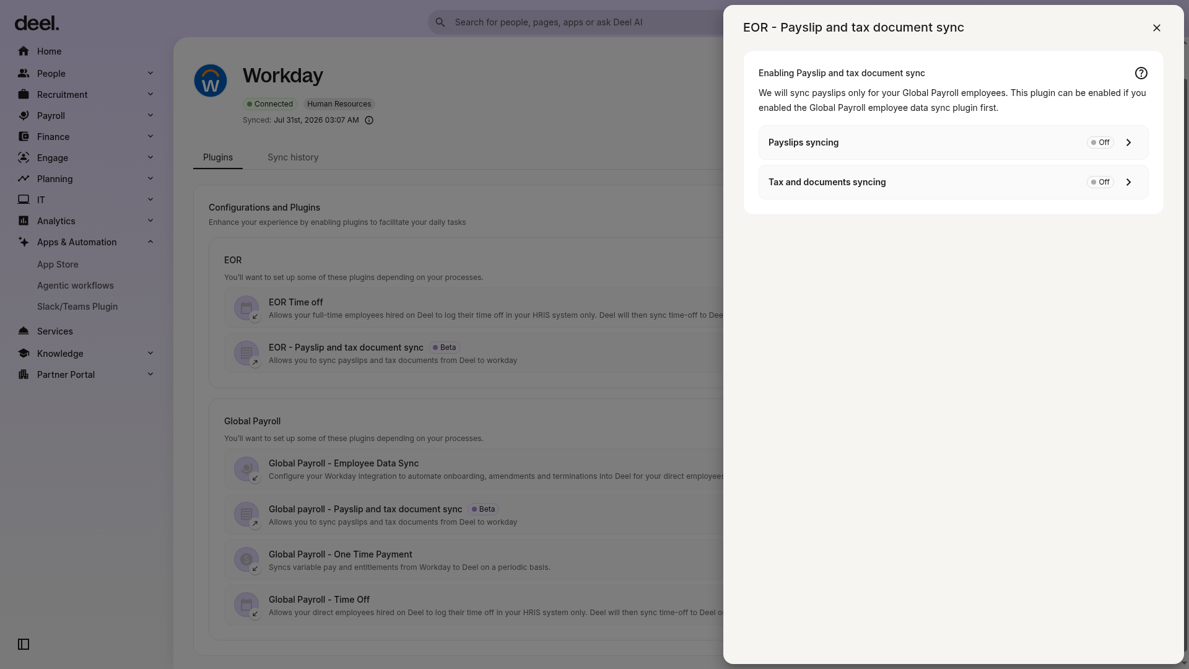Open the EOR Time off plugin
The image size is (1189, 669).
pos(474,308)
